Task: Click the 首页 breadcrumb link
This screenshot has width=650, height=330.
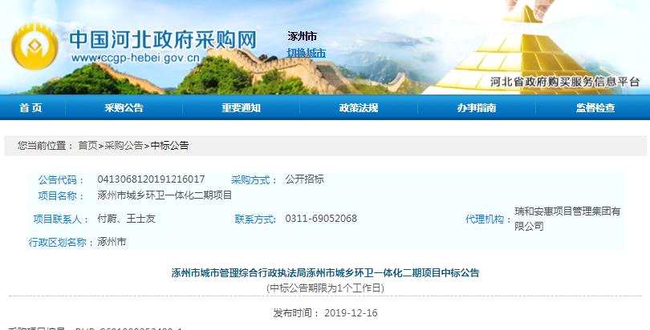Action: [87, 146]
